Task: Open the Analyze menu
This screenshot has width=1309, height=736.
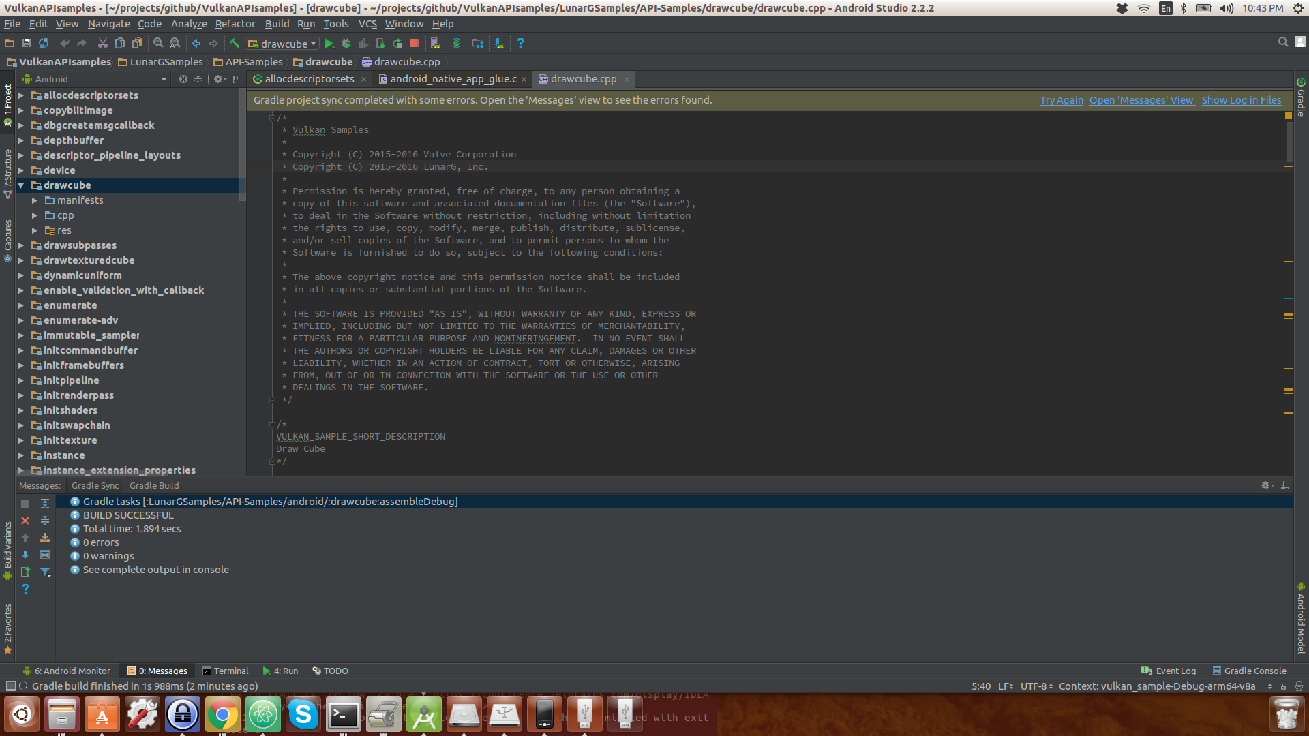Action: pyautogui.click(x=189, y=24)
